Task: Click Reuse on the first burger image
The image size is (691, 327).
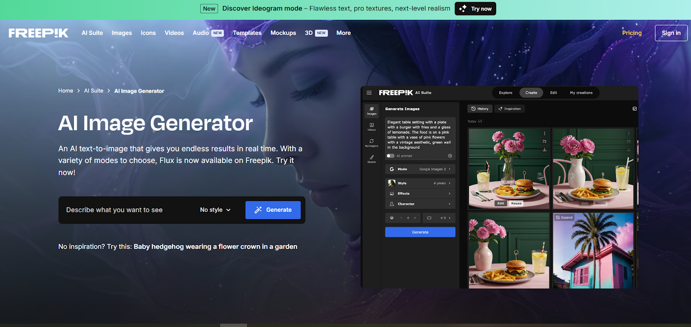Action: click(x=517, y=203)
